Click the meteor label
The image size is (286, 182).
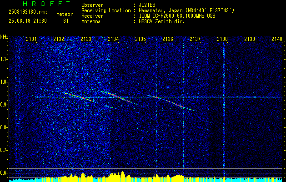click(x=65, y=14)
